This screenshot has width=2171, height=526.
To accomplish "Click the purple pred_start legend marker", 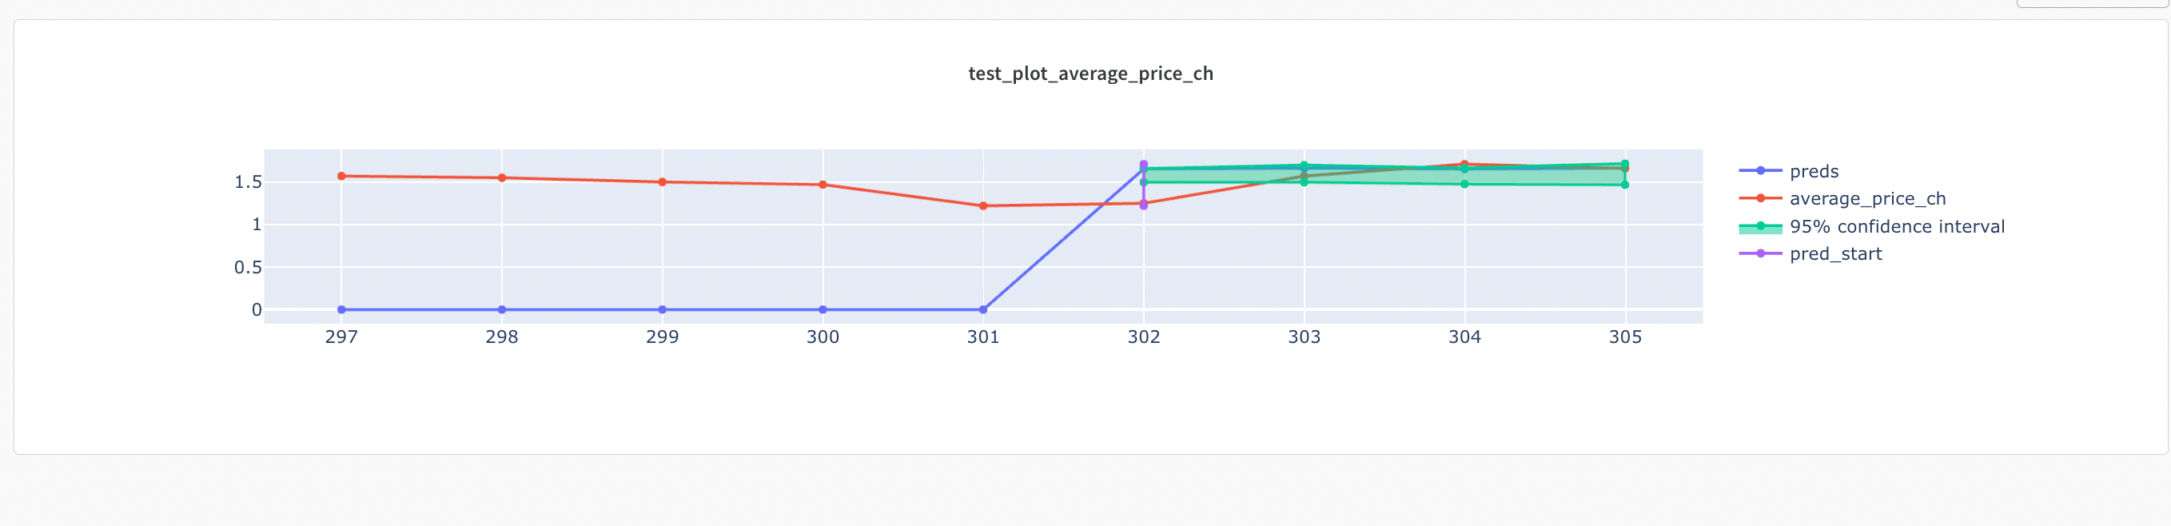I will point(1759,253).
